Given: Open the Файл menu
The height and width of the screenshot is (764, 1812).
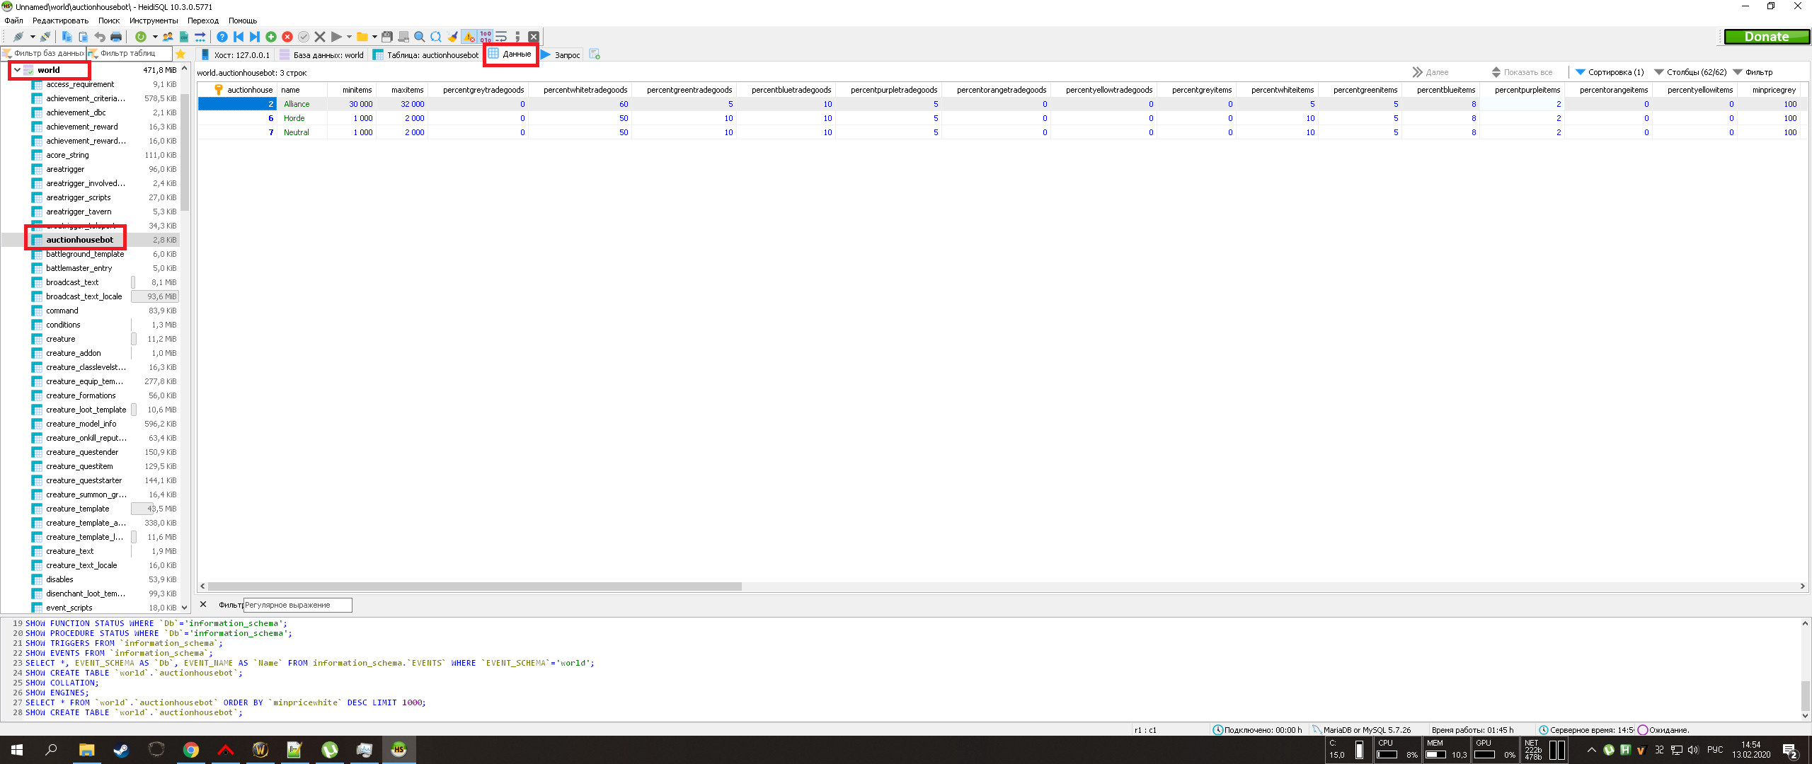Looking at the screenshot, I should click(x=13, y=21).
